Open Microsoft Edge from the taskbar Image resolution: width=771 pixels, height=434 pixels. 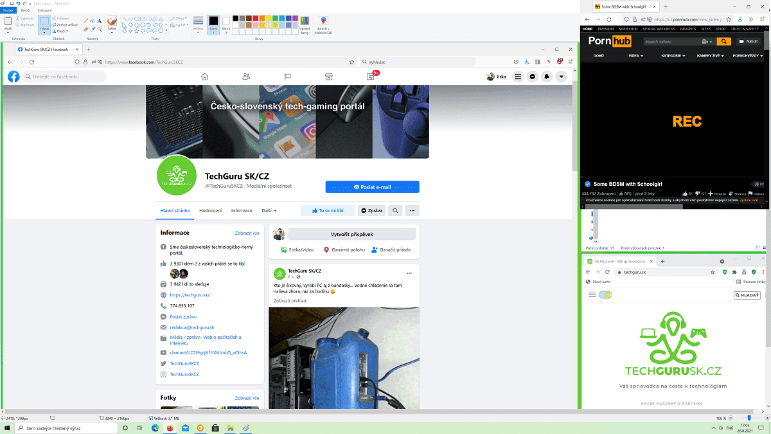(x=155, y=428)
